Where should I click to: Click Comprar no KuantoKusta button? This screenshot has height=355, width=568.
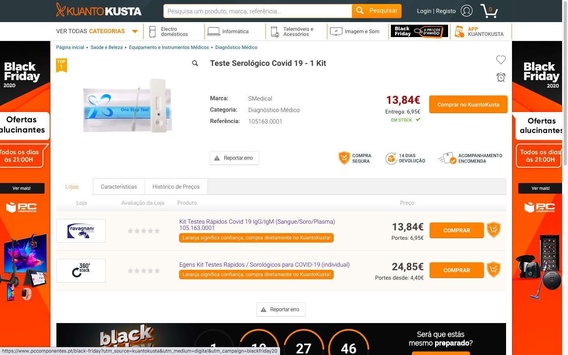click(468, 105)
